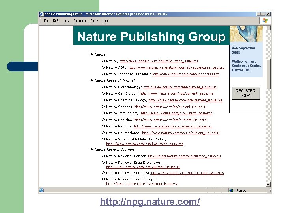Open the Nature Medicine RSS link
The height and width of the screenshot is (213, 284).
point(171,120)
